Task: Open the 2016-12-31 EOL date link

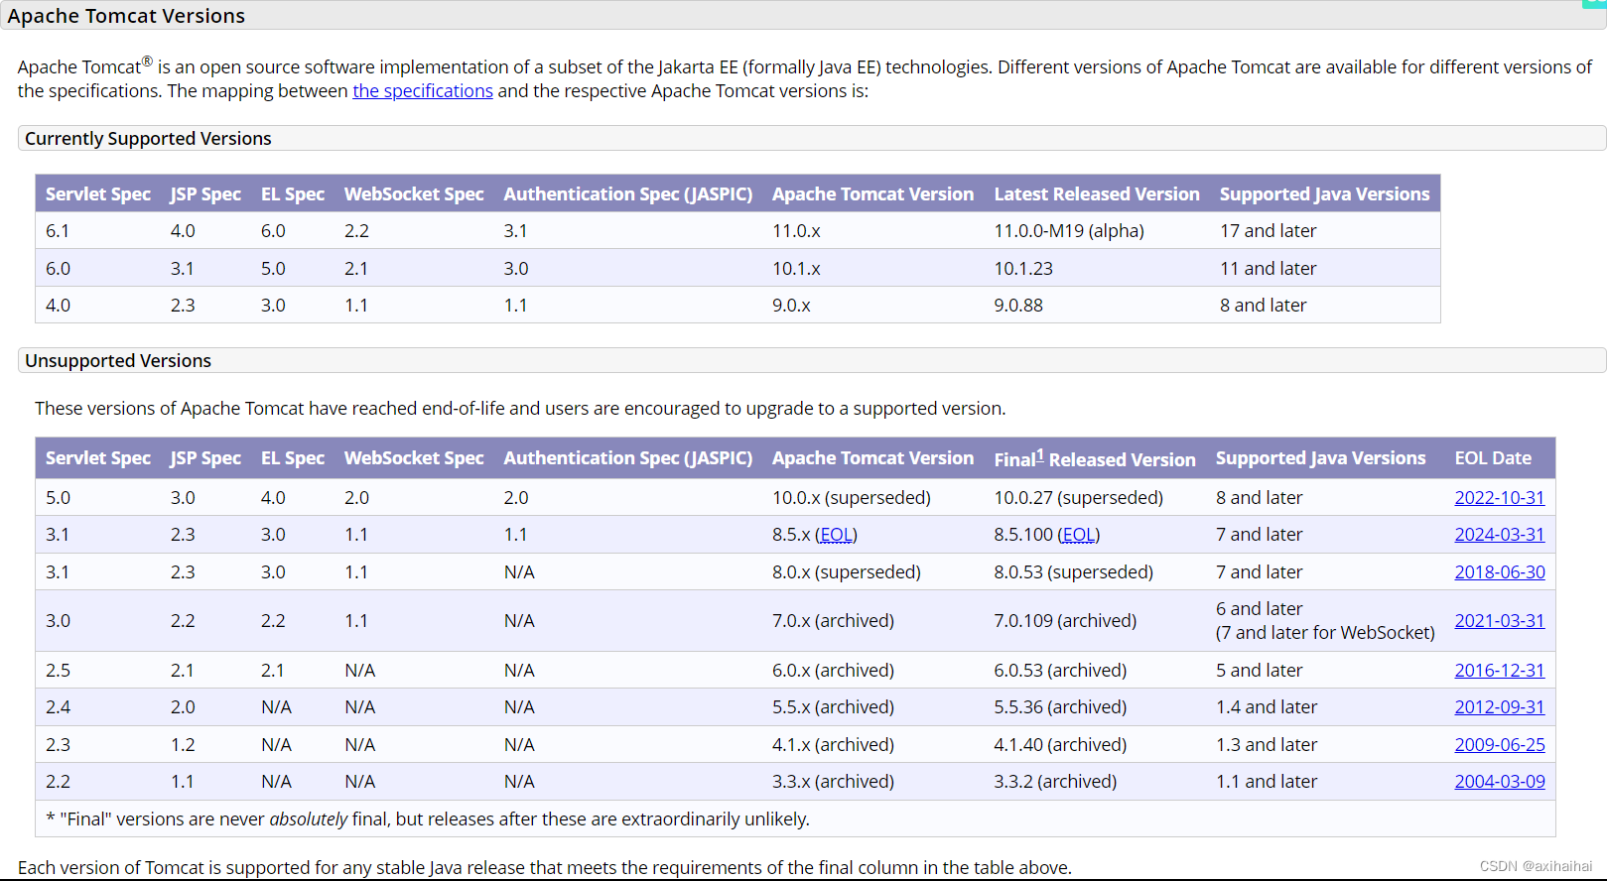Action: [x=1499, y=671]
